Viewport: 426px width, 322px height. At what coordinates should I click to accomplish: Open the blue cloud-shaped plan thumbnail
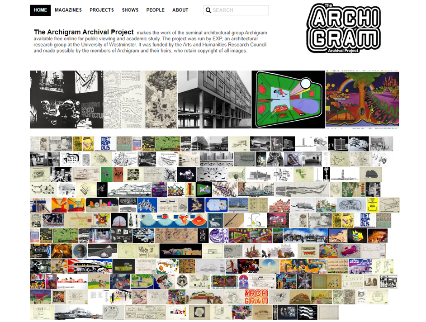[x=217, y=205]
